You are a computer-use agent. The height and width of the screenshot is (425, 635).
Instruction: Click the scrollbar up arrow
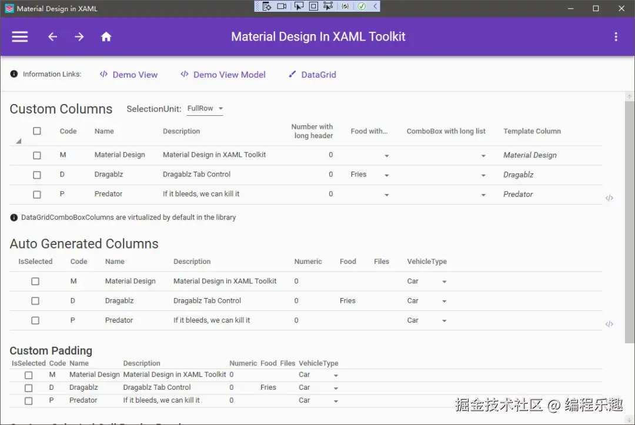(629, 96)
